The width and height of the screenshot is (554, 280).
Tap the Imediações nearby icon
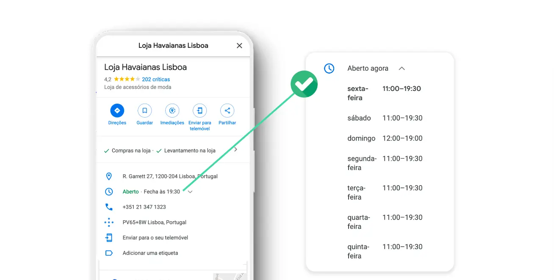coord(172,110)
